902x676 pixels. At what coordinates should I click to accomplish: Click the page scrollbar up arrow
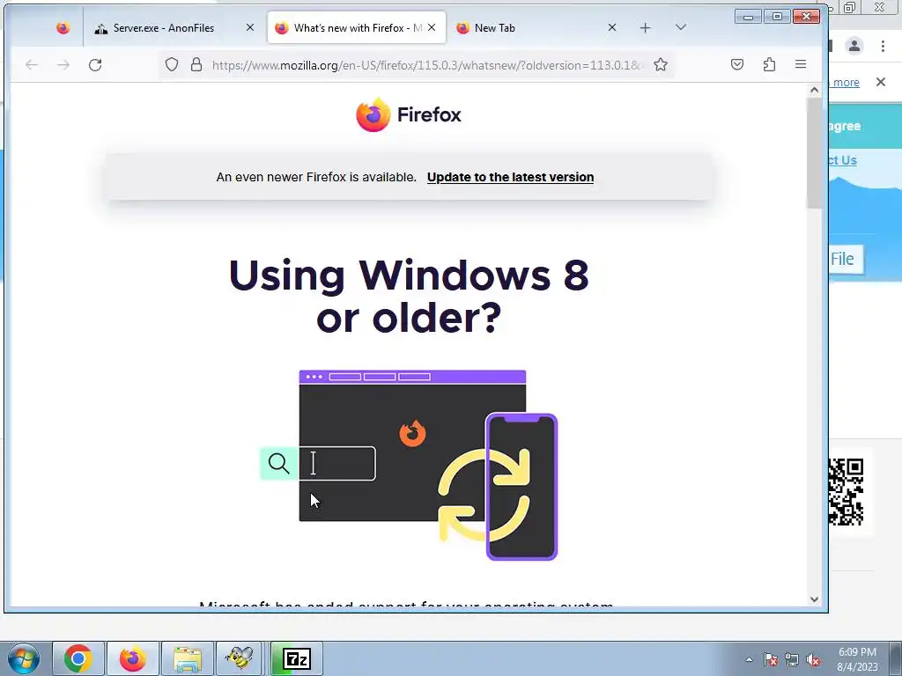814,90
